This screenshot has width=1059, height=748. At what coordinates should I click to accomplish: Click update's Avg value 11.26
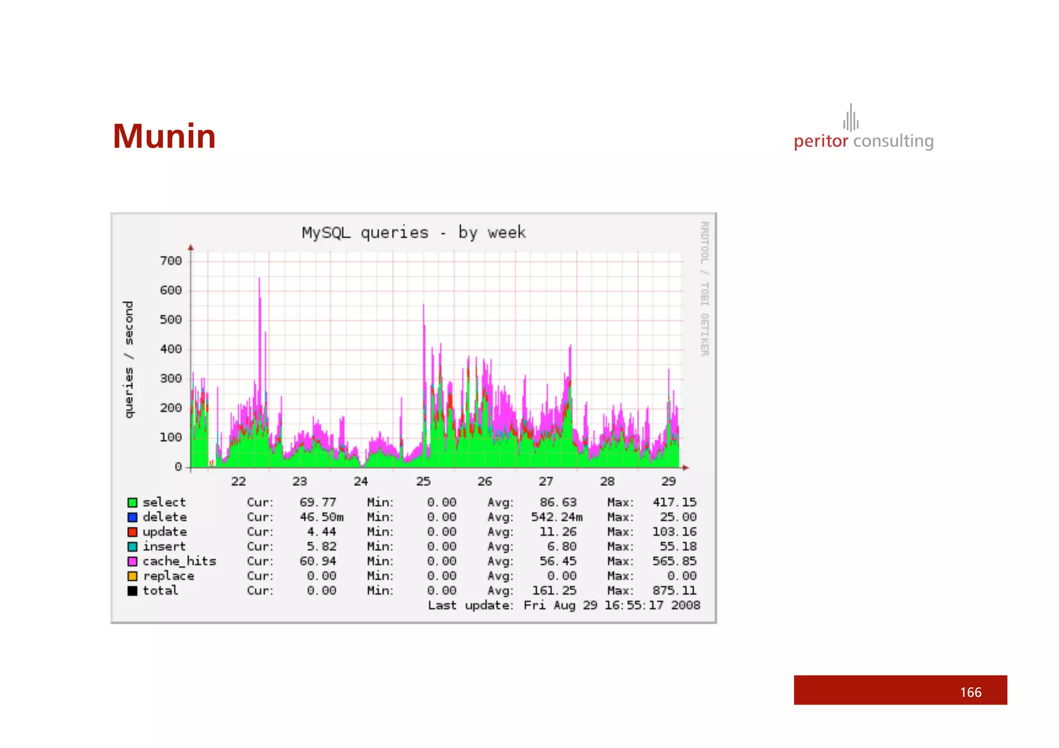pos(558,532)
